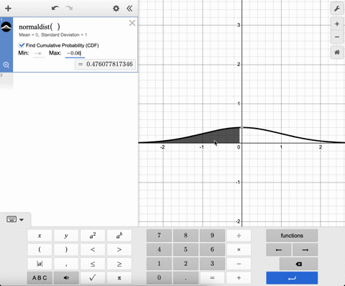Screen dimensions: 345x286
Task: Tap the right parenthesis key
Action: [x=66, y=249]
